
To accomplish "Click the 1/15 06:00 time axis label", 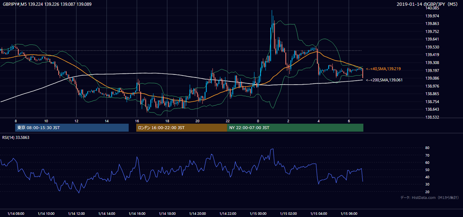I will click(x=349, y=214).
